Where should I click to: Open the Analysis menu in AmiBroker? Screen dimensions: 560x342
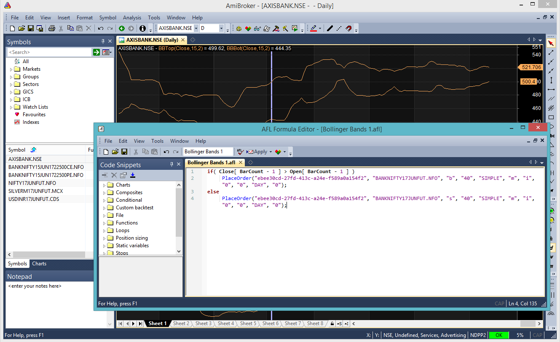[132, 18]
